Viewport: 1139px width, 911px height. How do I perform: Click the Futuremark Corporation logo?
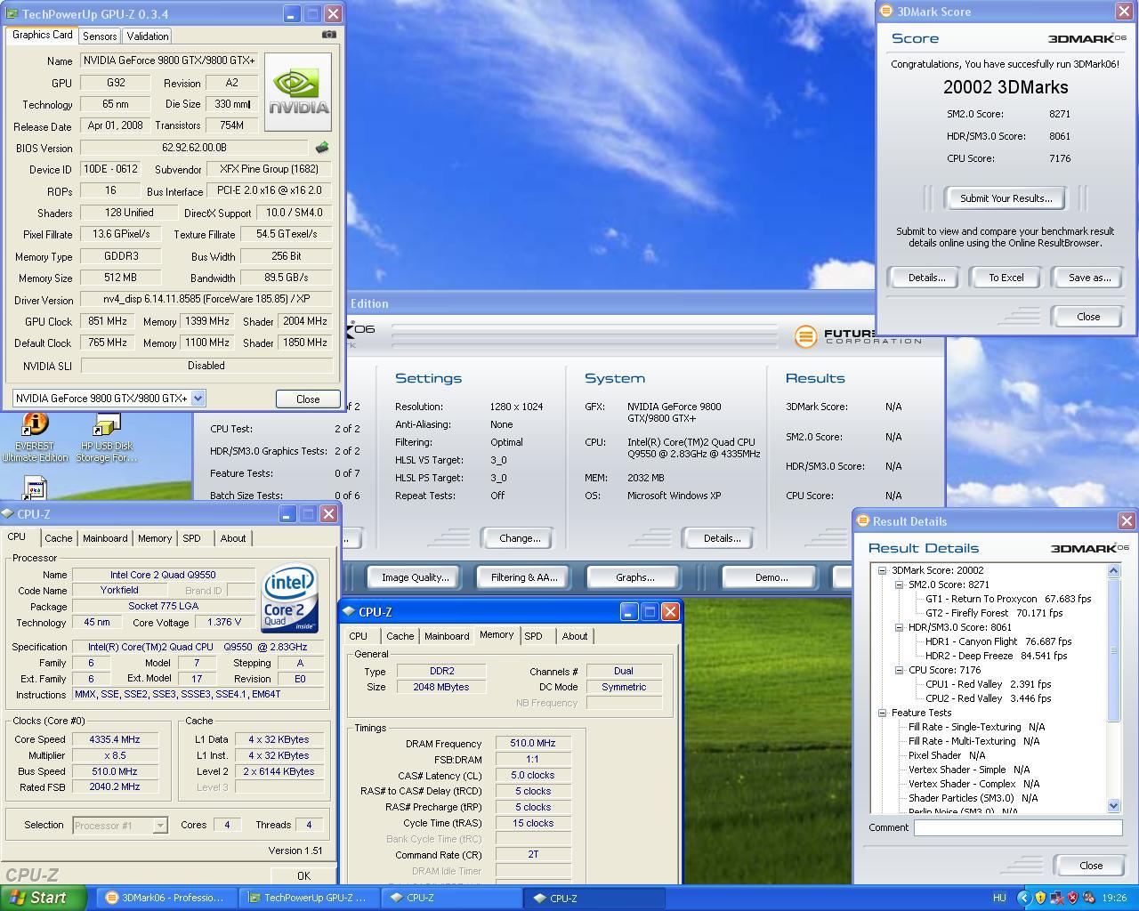(x=857, y=336)
